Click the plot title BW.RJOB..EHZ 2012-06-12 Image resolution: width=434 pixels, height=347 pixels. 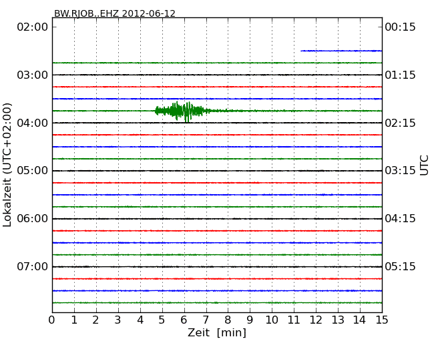(x=115, y=13)
